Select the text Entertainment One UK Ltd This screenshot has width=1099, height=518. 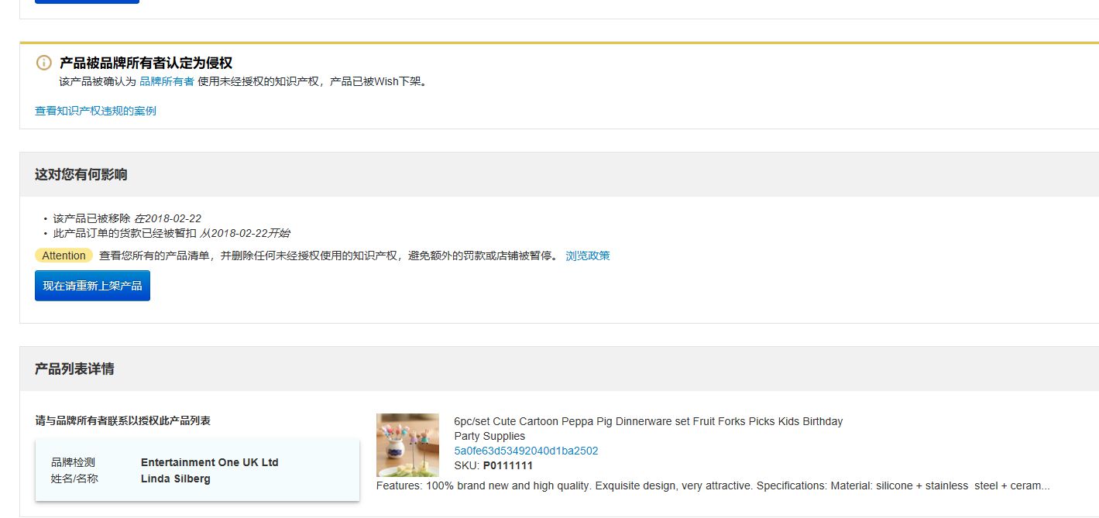[x=209, y=462]
